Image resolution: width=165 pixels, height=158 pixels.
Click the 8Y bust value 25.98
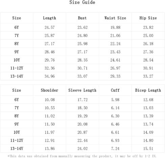coord(82,44)
